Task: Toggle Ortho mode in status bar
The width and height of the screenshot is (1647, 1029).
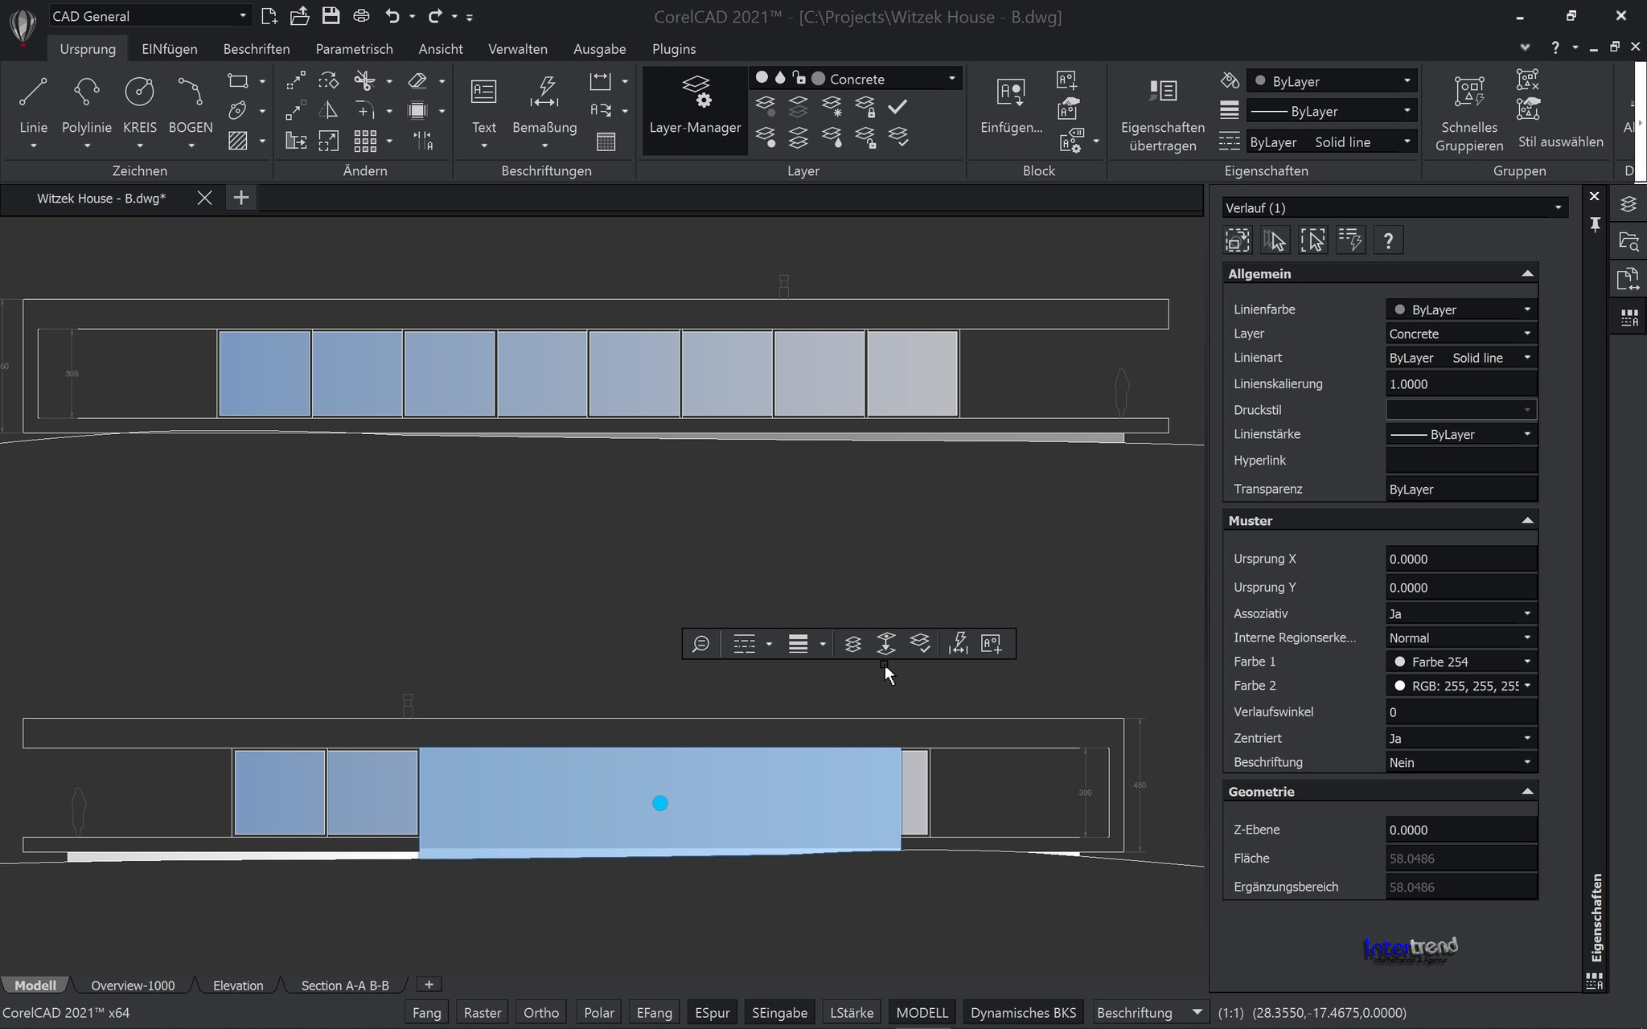Action: click(x=540, y=1013)
